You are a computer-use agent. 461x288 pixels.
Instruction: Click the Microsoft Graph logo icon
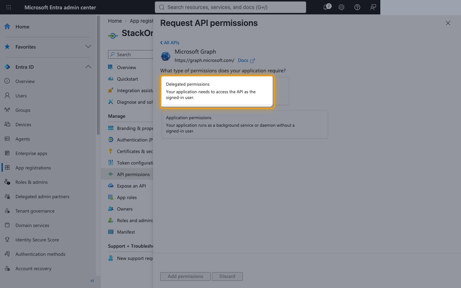click(x=166, y=57)
